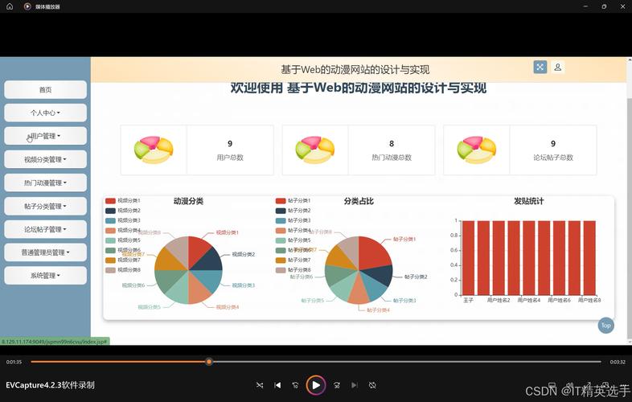Click the 论坛帖子总数 label
Screen dimensions: 632x402
click(553, 158)
